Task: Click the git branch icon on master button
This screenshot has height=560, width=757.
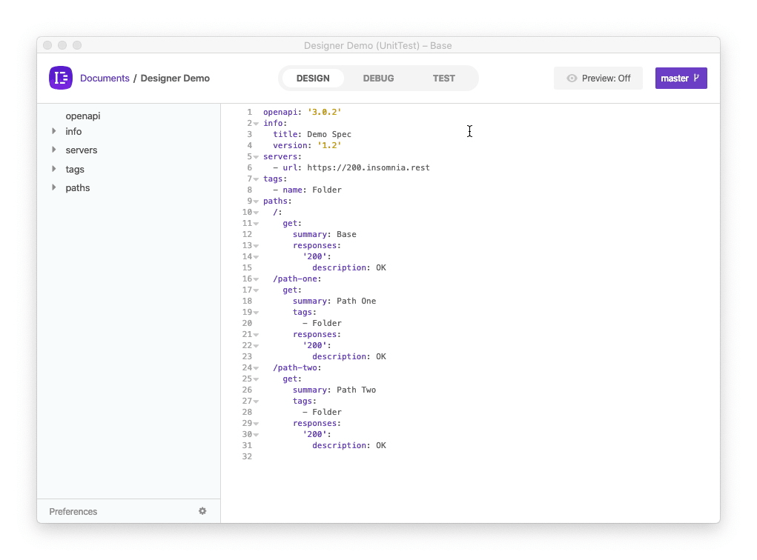Action: tap(696, 78)
